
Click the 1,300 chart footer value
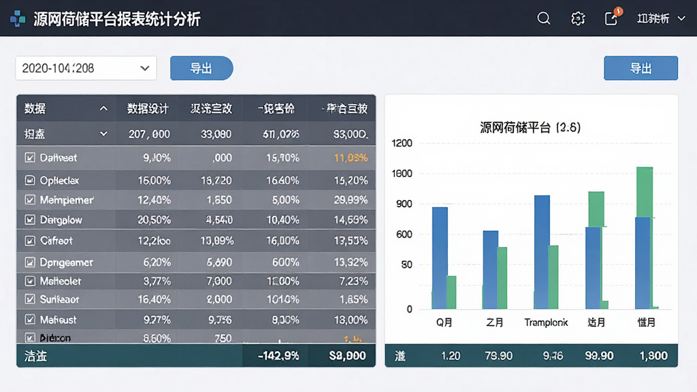(653, 356)
